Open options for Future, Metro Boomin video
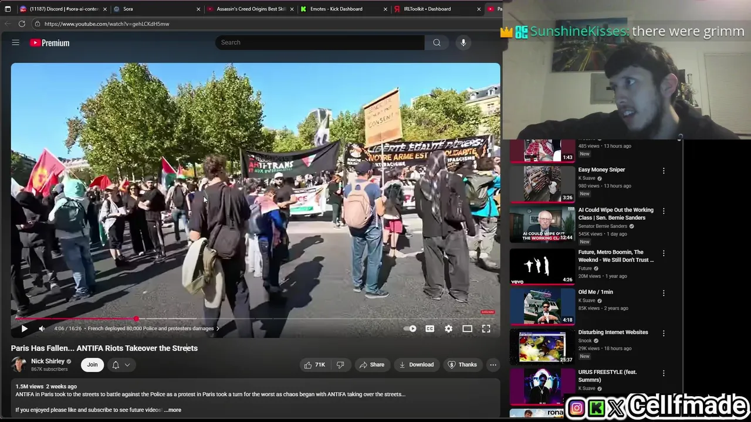 [x=664, y=253]
